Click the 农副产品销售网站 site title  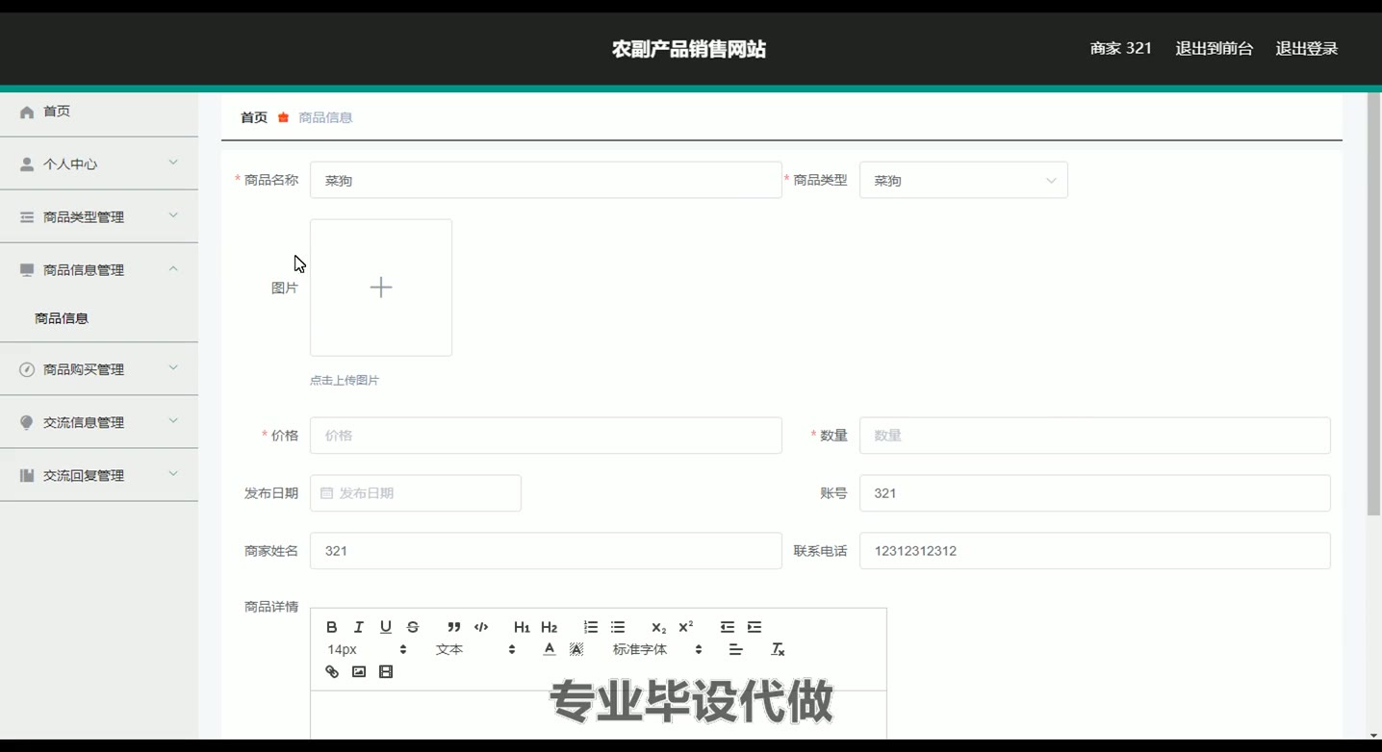(689, 49)
